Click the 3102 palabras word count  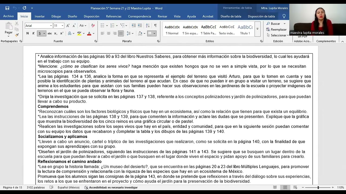(36, 187)
